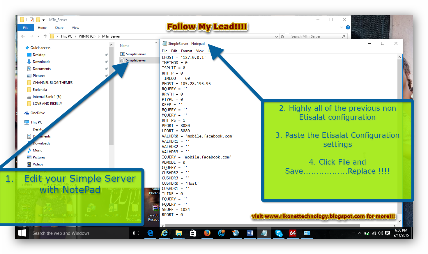Screen dimensions: 428x254
Task: Open LOVE AND RIKELLY folder
Action: pos(47,104)
